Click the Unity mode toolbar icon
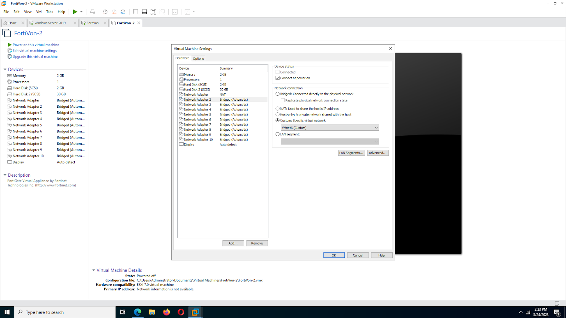This screenshot has width=566, height=318. coord(162,12)
